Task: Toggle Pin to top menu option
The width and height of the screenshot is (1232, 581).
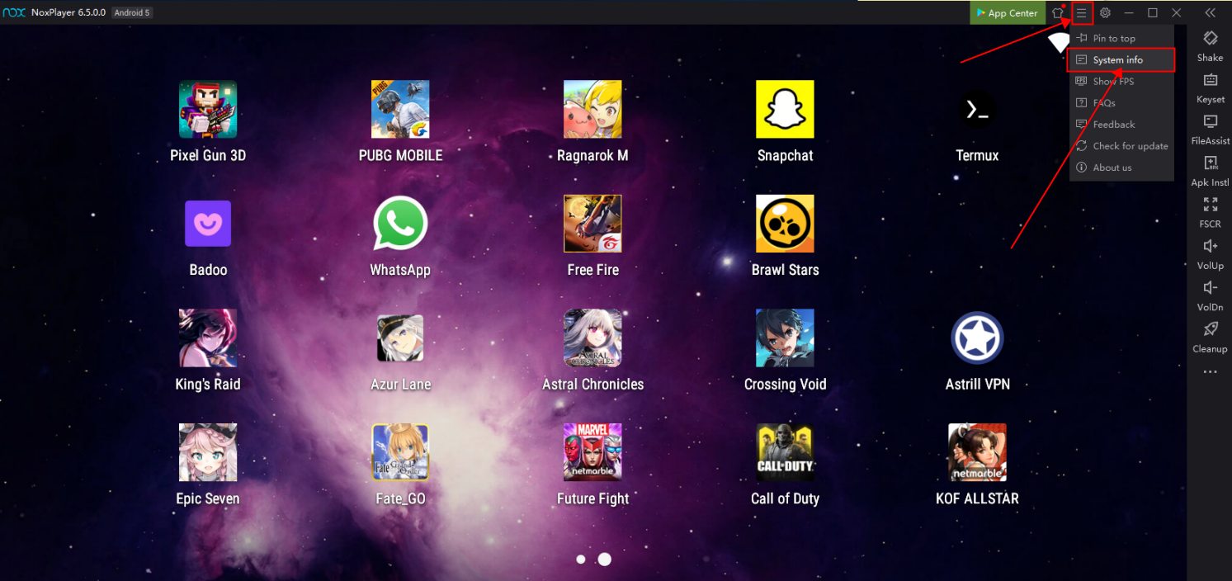Action: 1114,39
